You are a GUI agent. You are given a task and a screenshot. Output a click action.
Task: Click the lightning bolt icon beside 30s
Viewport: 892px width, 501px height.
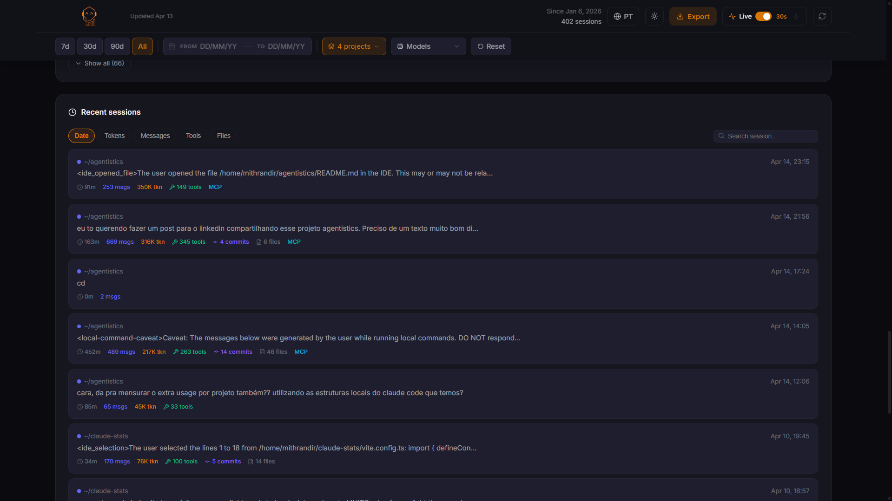[796, 17]
